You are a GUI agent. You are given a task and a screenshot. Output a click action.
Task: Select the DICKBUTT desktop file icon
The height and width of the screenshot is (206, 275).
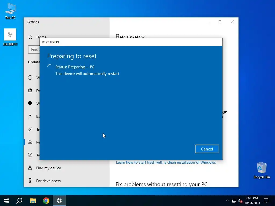[10, 37]
